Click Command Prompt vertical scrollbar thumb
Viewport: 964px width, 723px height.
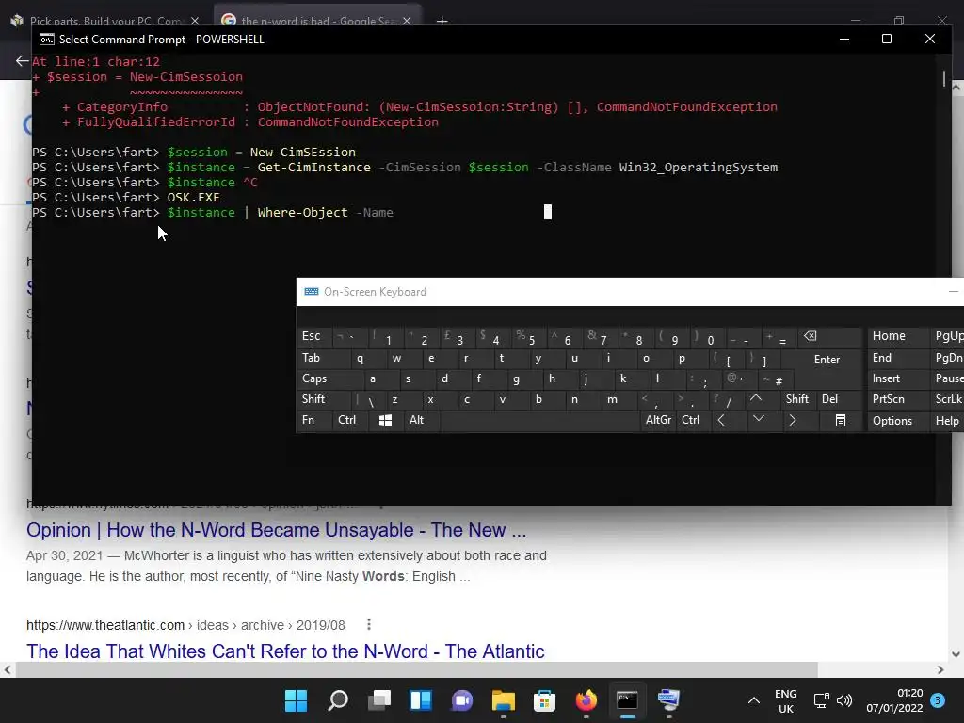[943, 79]
